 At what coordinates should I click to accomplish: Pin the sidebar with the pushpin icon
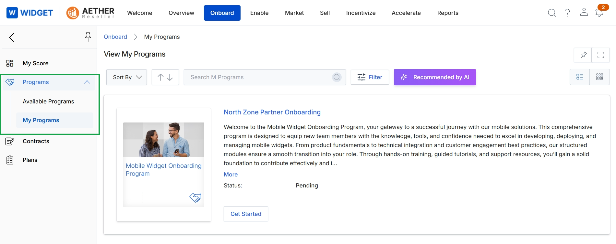coord(88,37)
